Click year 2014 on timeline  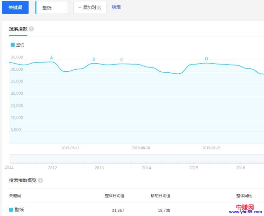pyautogui.click(x=147, y=168)
